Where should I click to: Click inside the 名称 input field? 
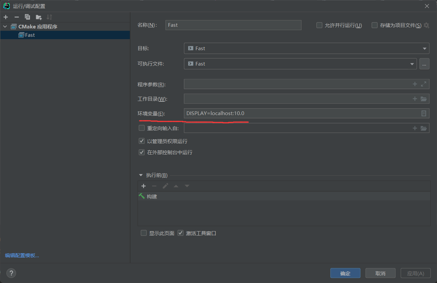[233, 25]
